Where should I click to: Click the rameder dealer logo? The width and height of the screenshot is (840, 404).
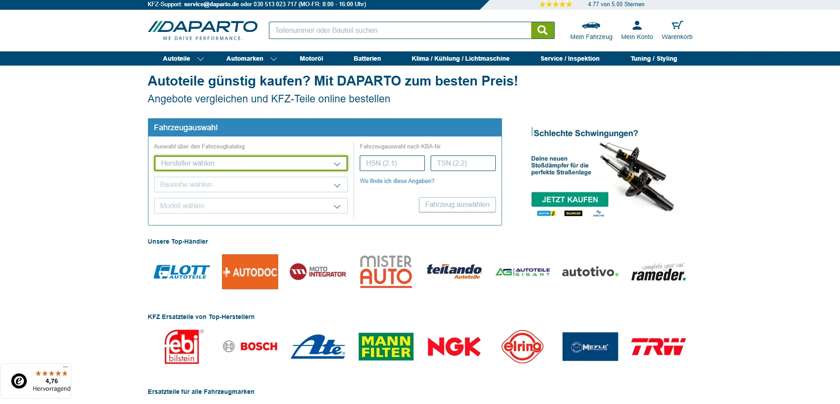point(658,272)
